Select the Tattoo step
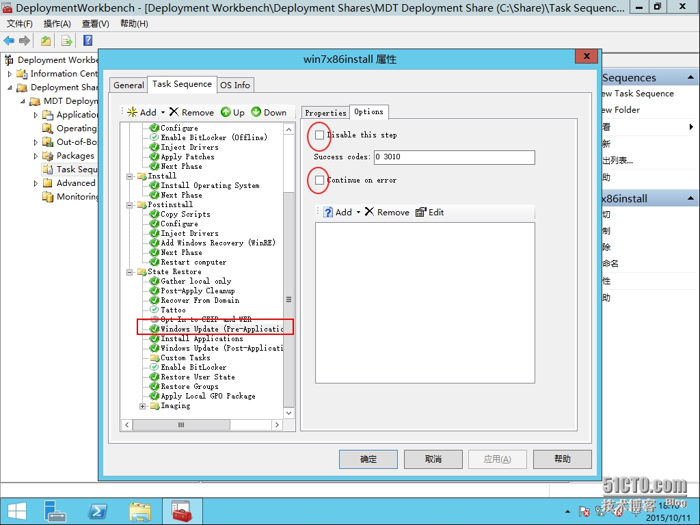This screenshot has width=700, height=525. tap(173, 310)
